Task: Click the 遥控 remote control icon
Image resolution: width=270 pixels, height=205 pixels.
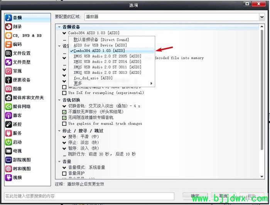Action: click(8, 124)
